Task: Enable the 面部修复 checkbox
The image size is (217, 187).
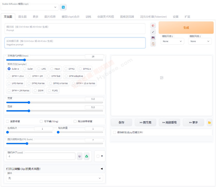Action: click(x=8, y=121)
